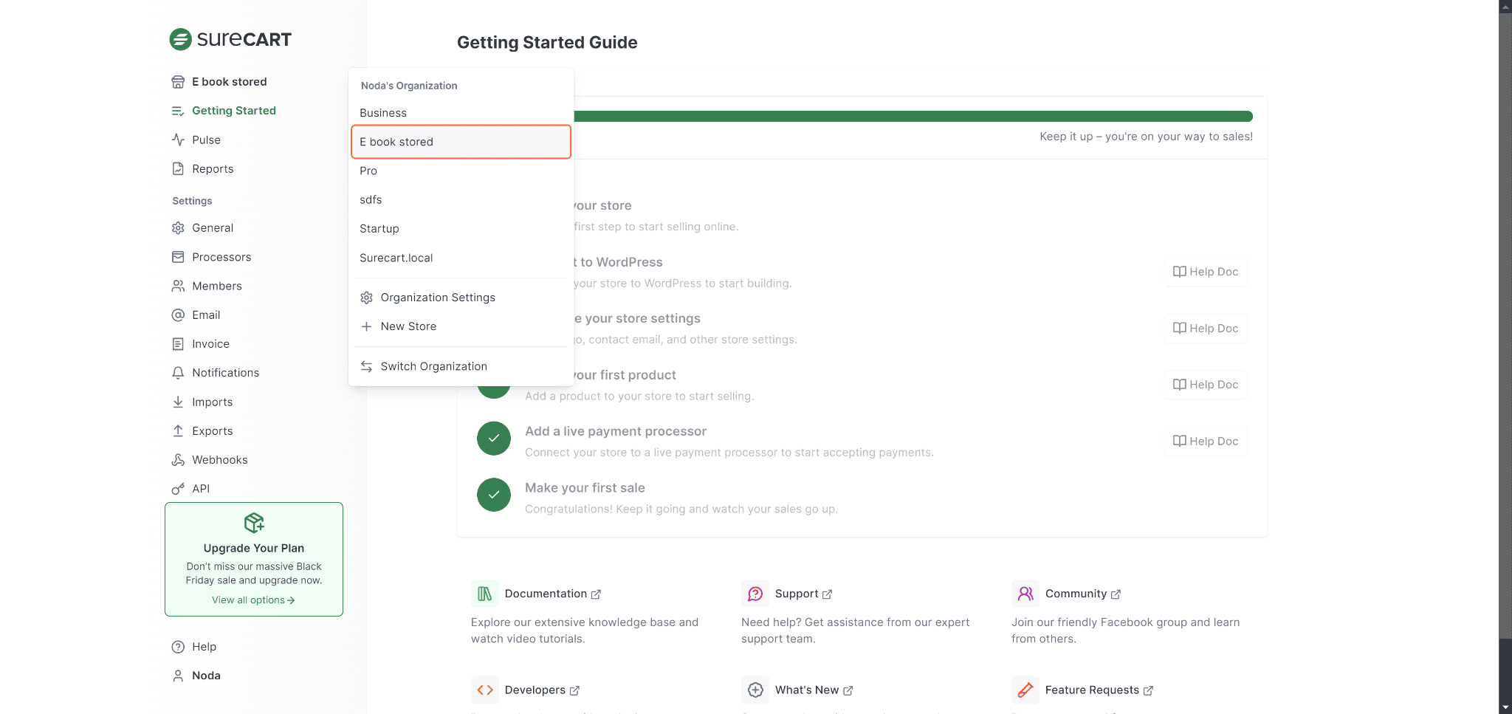Click the API key icon
This screenshot has width=1512, height=714.
[178, 489]
